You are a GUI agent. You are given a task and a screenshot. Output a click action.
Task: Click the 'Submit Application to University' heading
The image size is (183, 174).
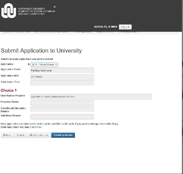41,51
